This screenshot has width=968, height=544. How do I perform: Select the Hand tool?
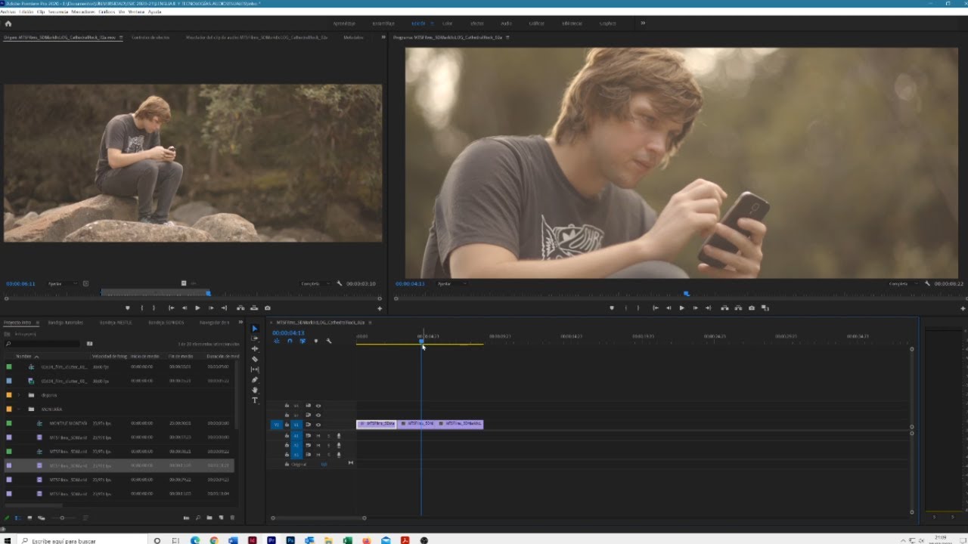click(254, 390)
